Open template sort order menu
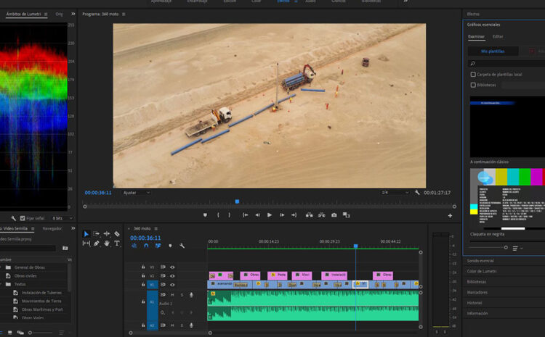 [x=517, y=248]
